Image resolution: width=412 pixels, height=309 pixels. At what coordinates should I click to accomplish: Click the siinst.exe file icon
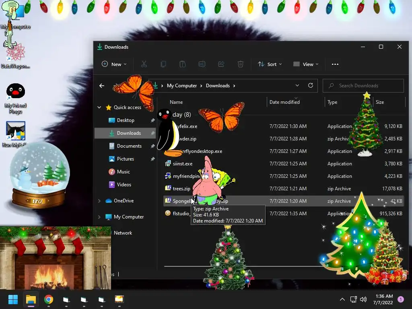click(x=168, y=163)
